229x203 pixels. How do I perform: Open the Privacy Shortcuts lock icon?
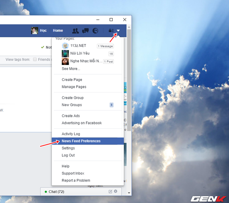(111, 30)
